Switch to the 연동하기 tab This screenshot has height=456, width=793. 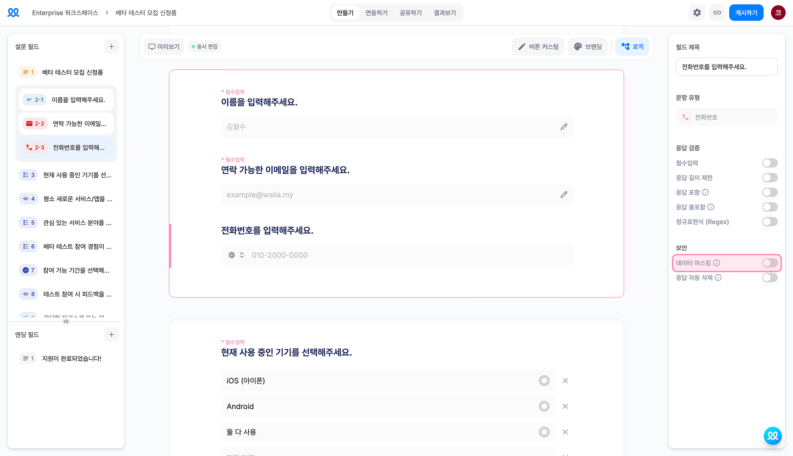376,13
